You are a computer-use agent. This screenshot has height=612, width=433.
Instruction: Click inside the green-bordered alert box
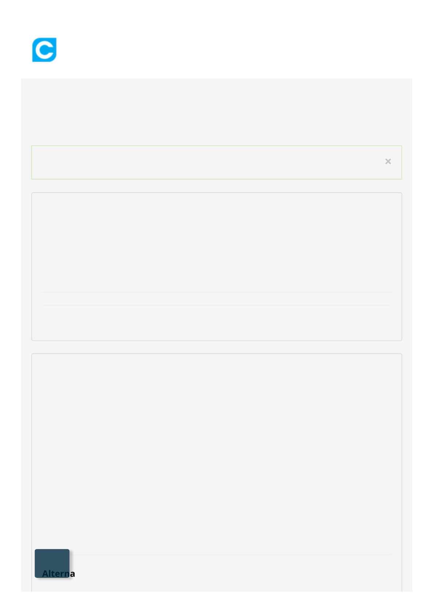[216, 162]
